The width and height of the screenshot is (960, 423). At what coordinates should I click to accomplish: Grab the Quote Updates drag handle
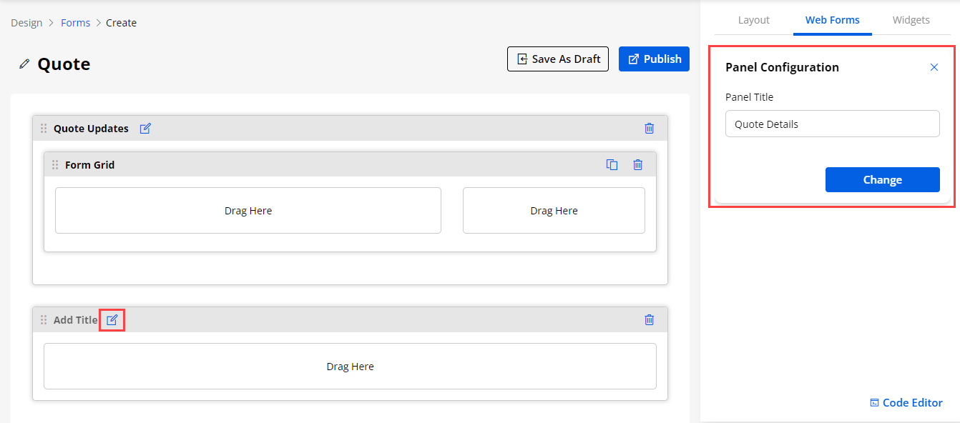pyautogui.click(x=44, y=129)
